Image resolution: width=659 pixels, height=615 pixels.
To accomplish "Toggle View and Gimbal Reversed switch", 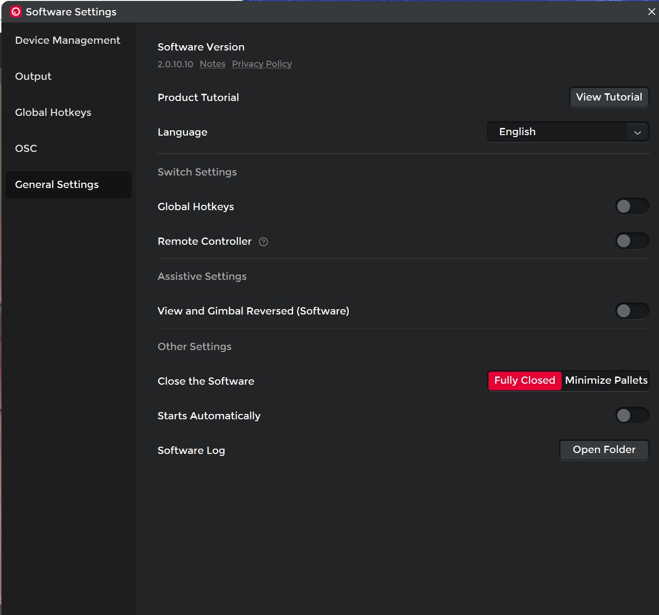I will (x=632, y=311).
